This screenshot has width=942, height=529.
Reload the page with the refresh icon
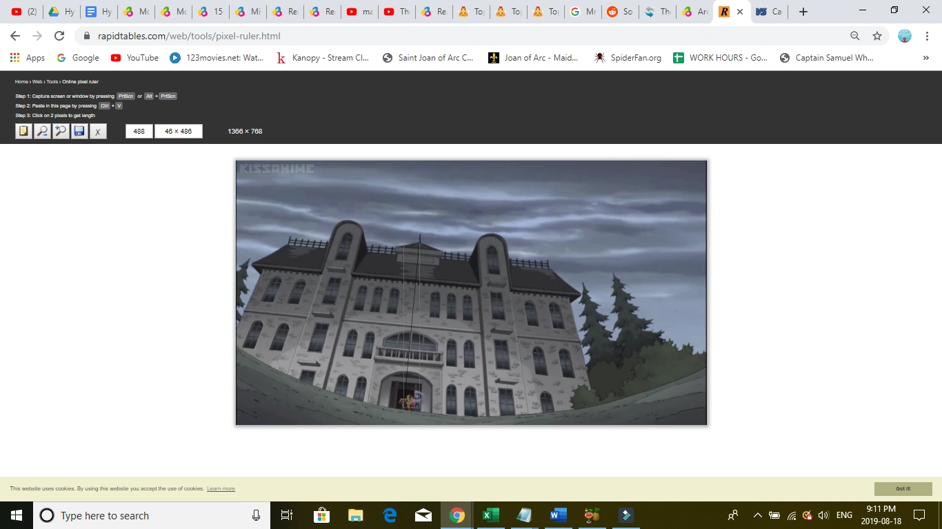click(59, 36)
